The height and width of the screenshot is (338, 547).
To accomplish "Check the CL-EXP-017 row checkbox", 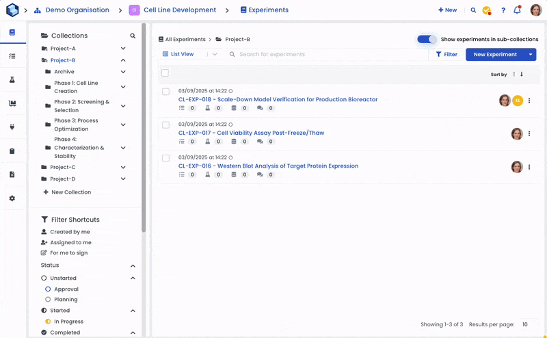I will 165,125.
